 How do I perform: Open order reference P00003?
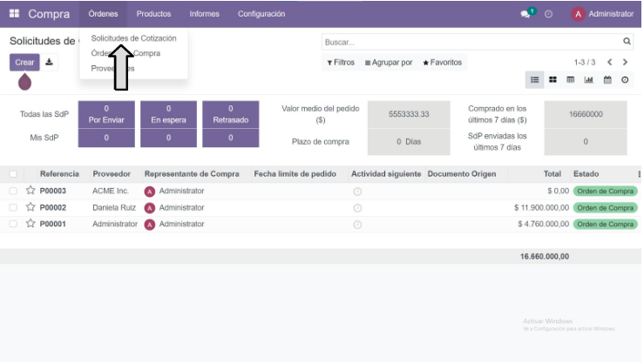point(52,191)
